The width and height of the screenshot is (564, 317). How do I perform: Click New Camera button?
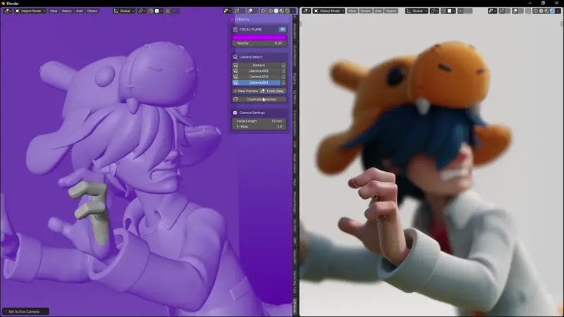(246, 91)
